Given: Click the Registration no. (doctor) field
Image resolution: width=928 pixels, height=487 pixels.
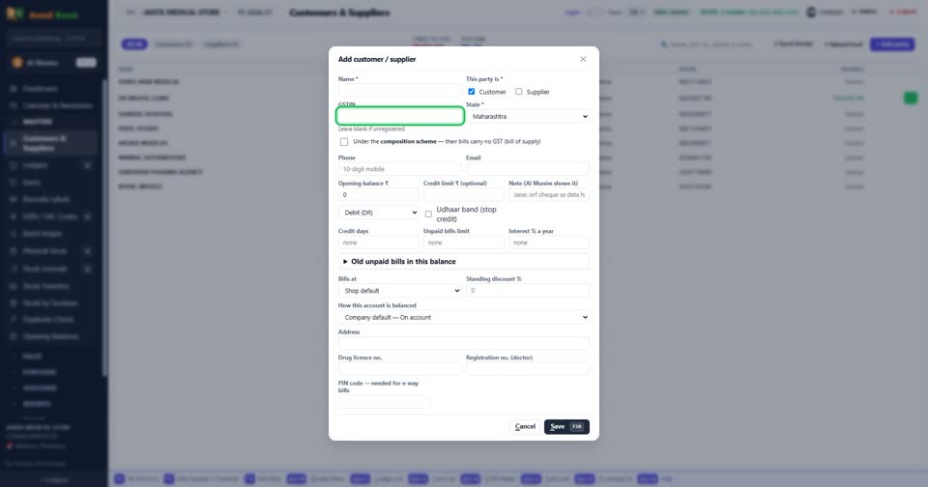Looking at the screenshot, I should [x=528, y=369].
